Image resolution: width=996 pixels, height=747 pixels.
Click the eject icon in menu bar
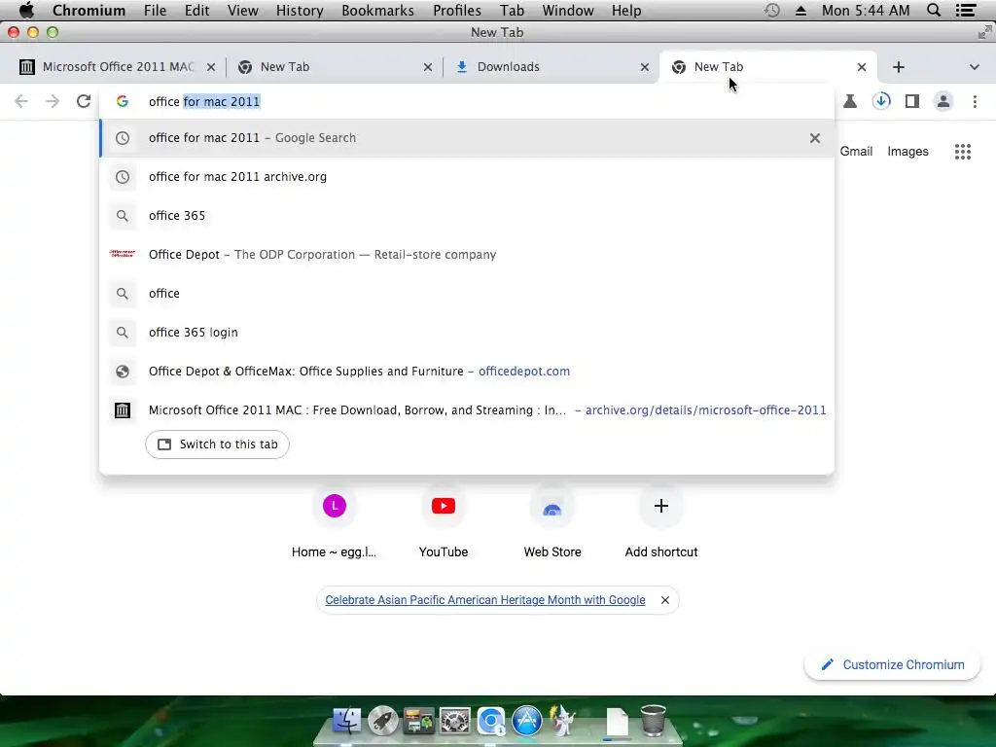tap(801, 10)
